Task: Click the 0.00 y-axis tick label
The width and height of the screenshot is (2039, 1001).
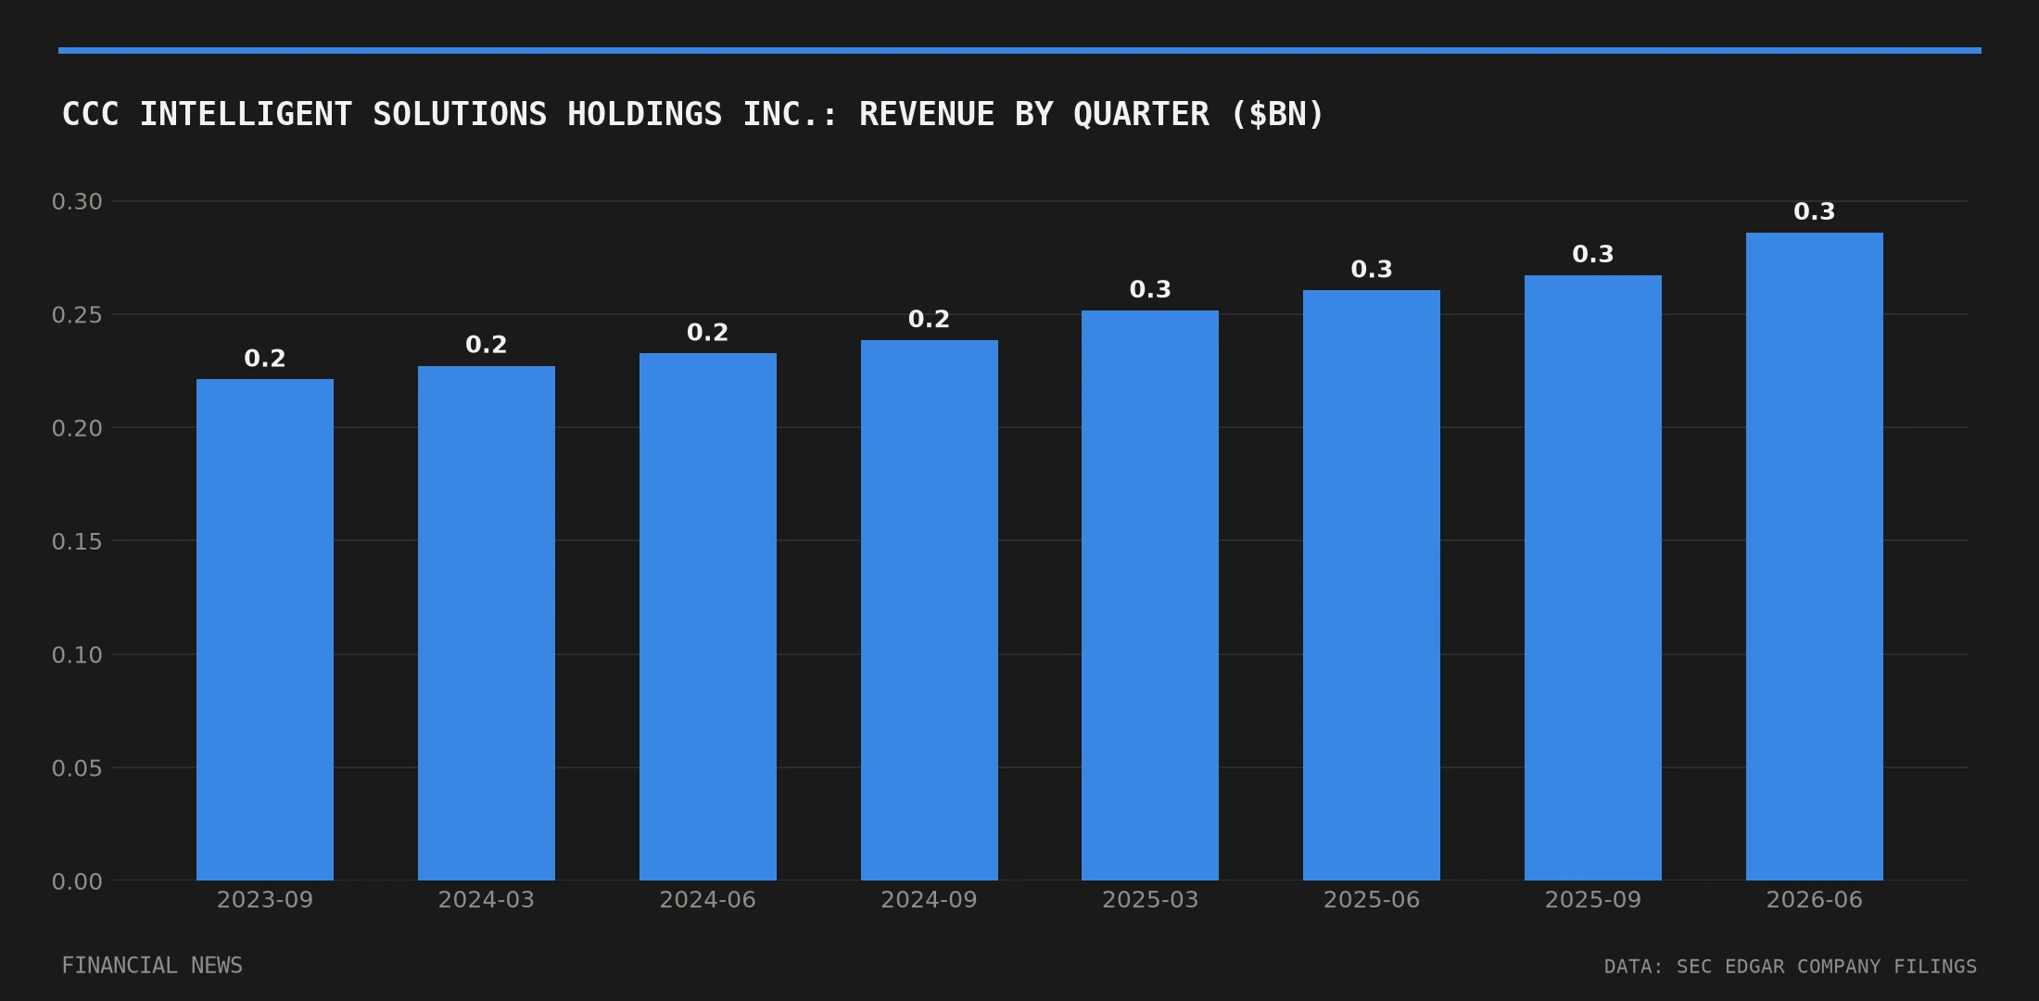Action: [77, 881]
